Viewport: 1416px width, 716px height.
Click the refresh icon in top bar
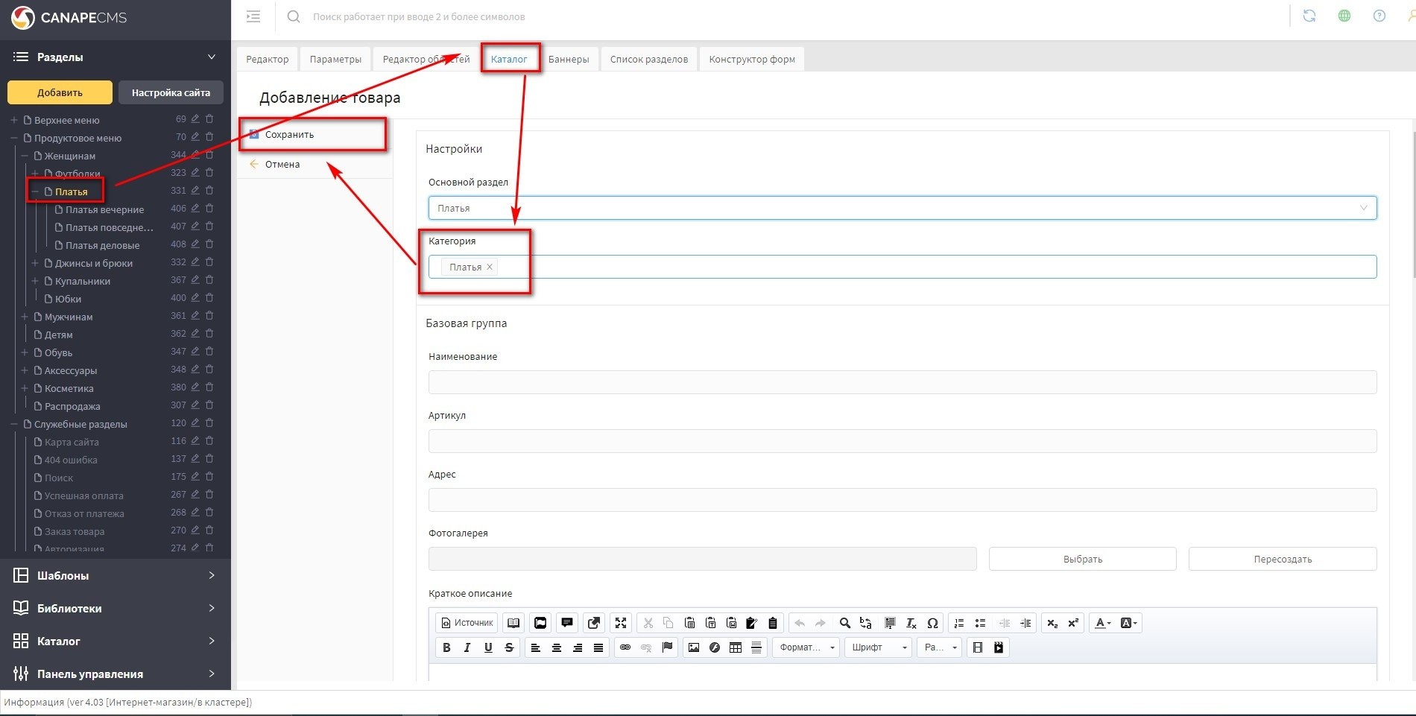click(1309, 16)
